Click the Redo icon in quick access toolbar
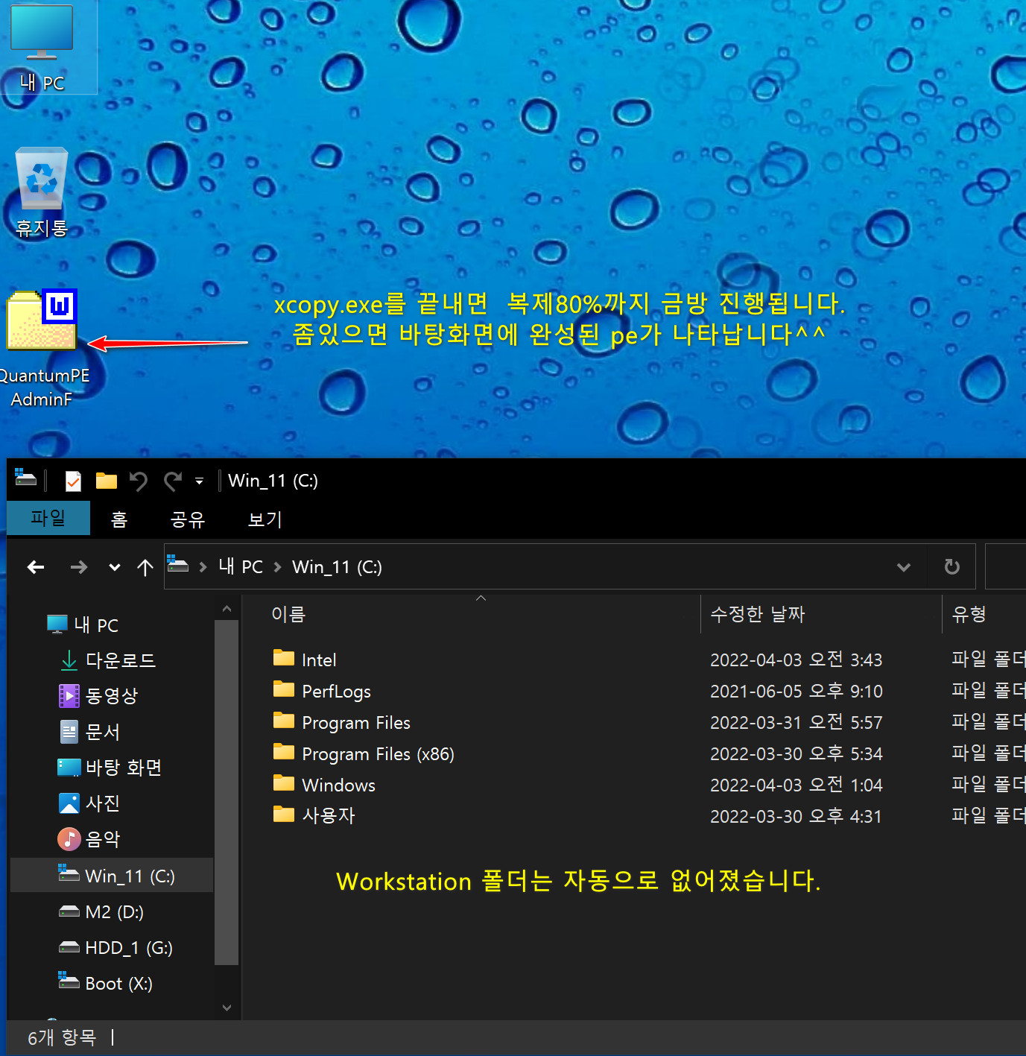 173,481
